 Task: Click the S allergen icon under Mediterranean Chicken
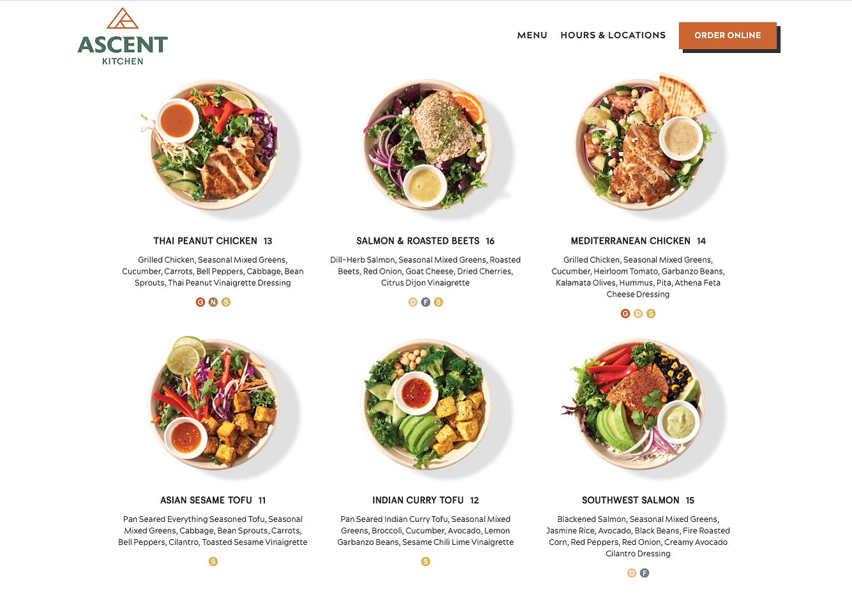(651, 314)
